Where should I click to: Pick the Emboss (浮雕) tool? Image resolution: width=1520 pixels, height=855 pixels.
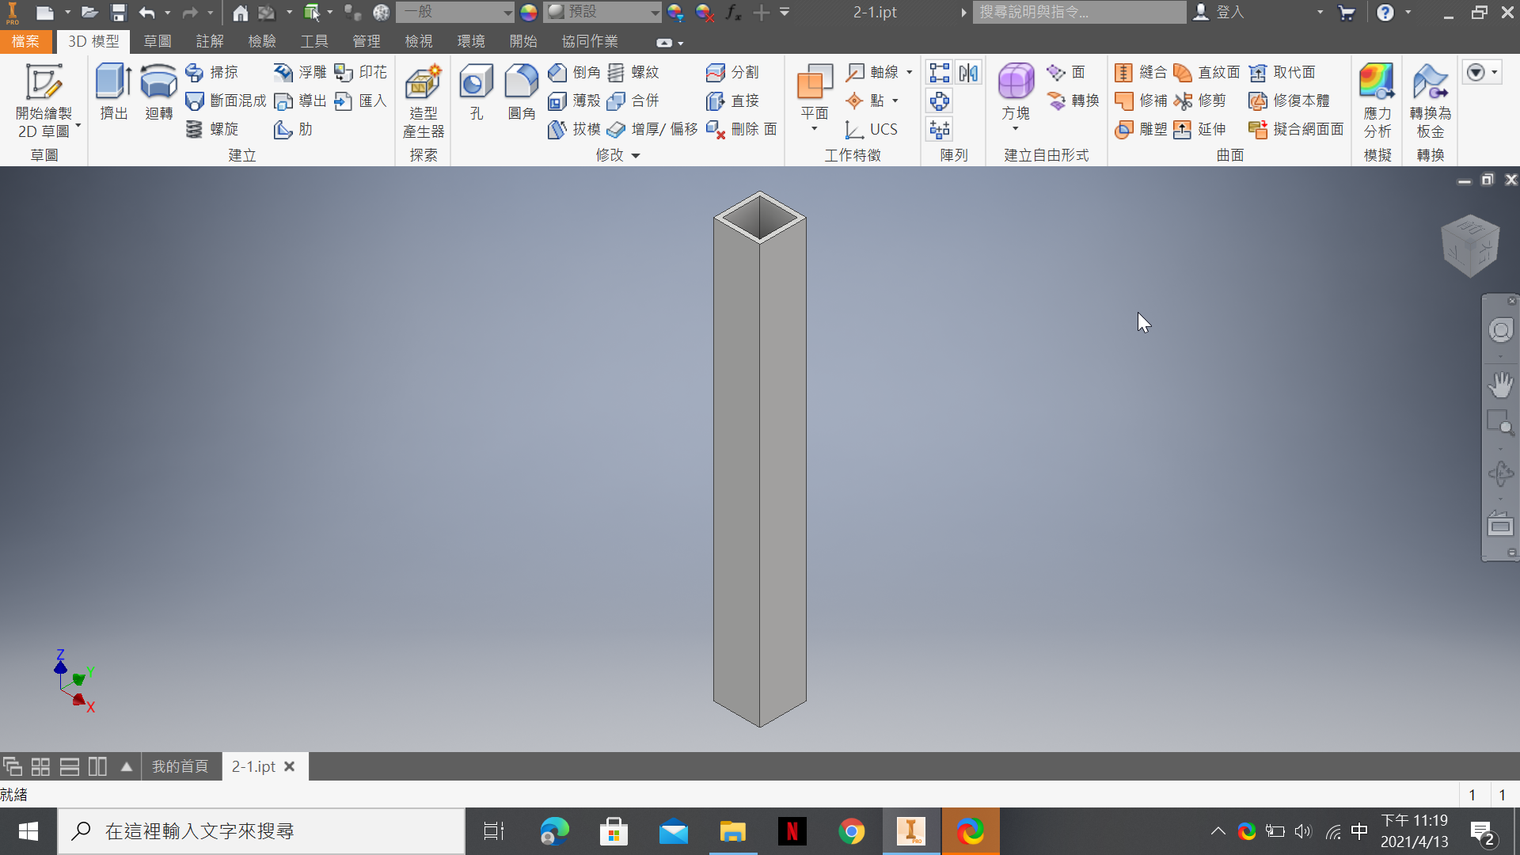point(300,72)
